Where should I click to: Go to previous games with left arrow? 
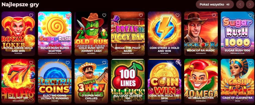click(x=240, y=4)
